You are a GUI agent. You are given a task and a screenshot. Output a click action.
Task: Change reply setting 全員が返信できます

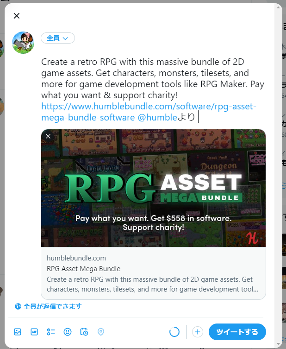point(48,306)
